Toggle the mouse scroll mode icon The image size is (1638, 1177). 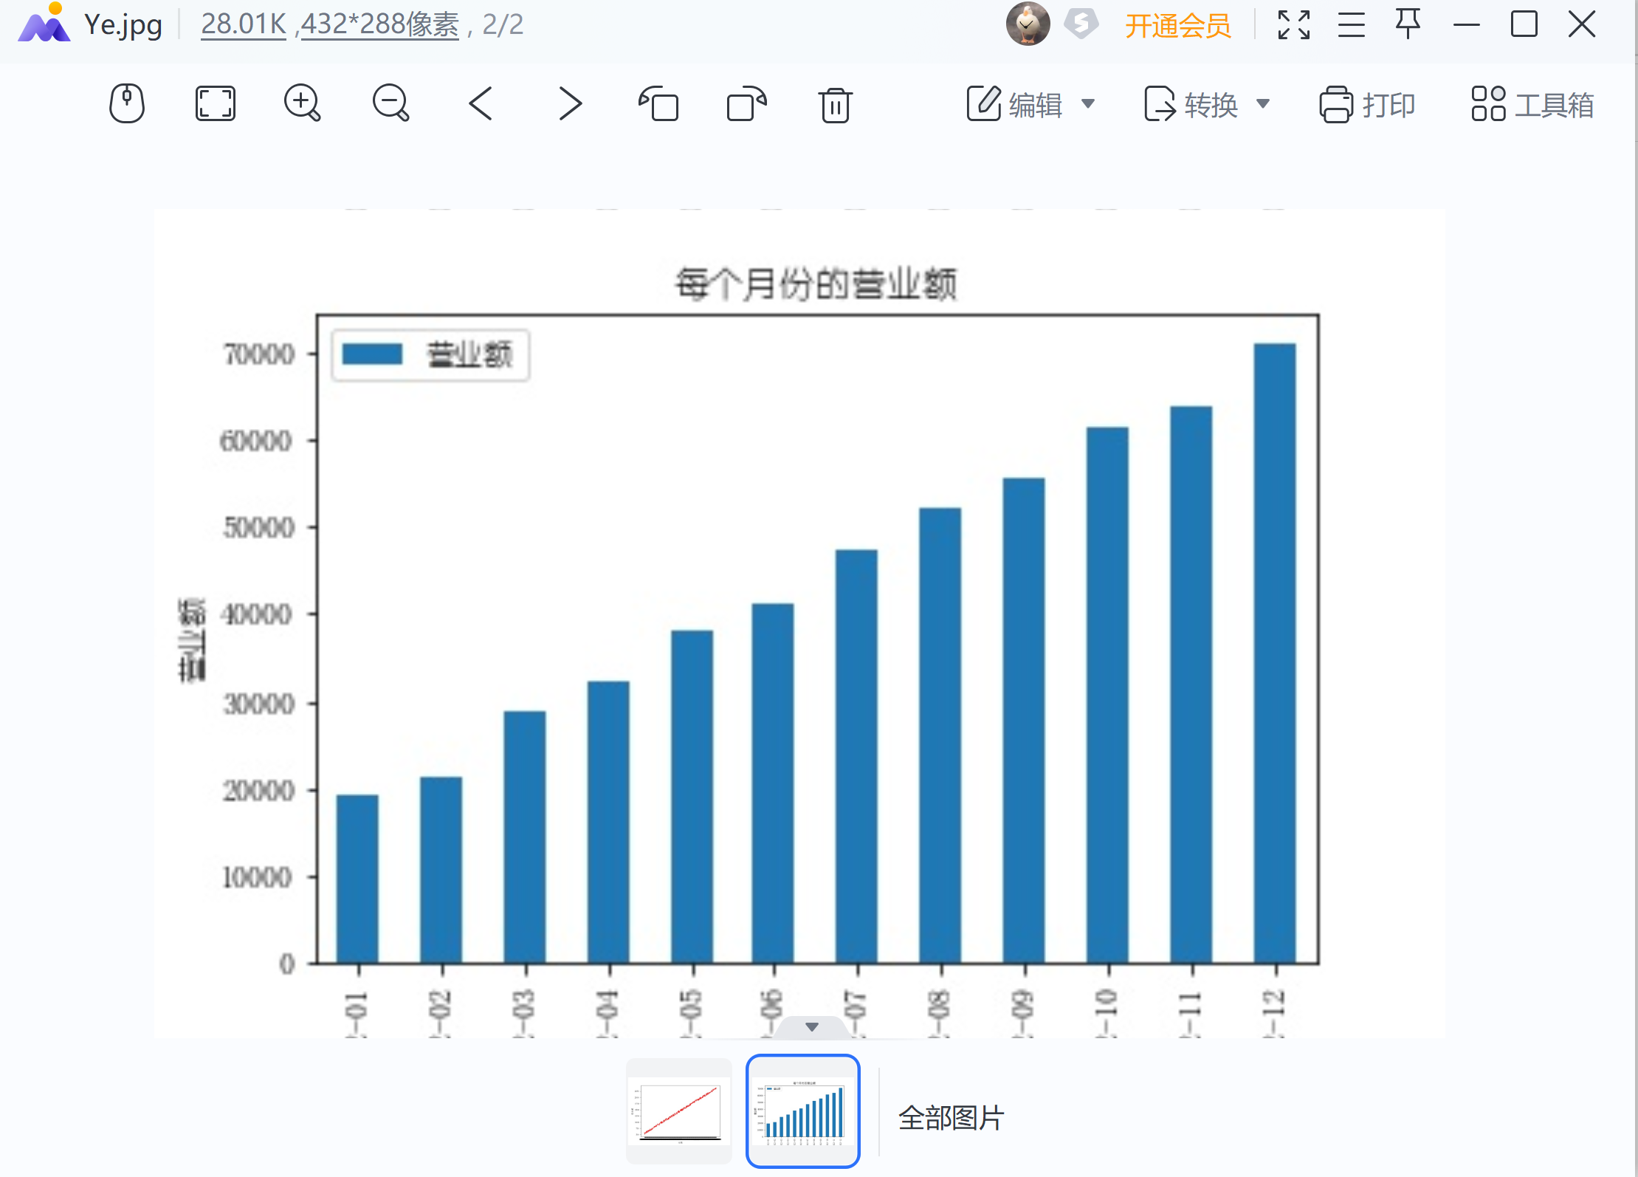point(127,103)
